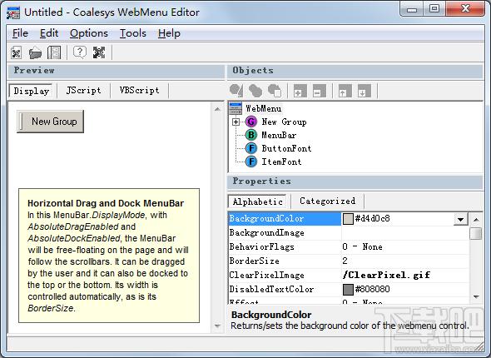Click the New WebMenu document toolbar icon
Image resolution: width=491 pixels, height=358 pixels.
[16, 52]
